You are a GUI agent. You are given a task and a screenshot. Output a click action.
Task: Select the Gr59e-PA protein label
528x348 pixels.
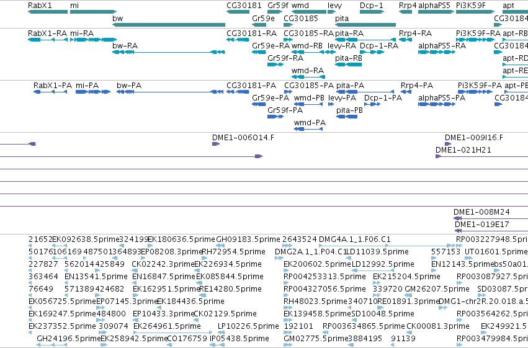click(x=271, y=98)
